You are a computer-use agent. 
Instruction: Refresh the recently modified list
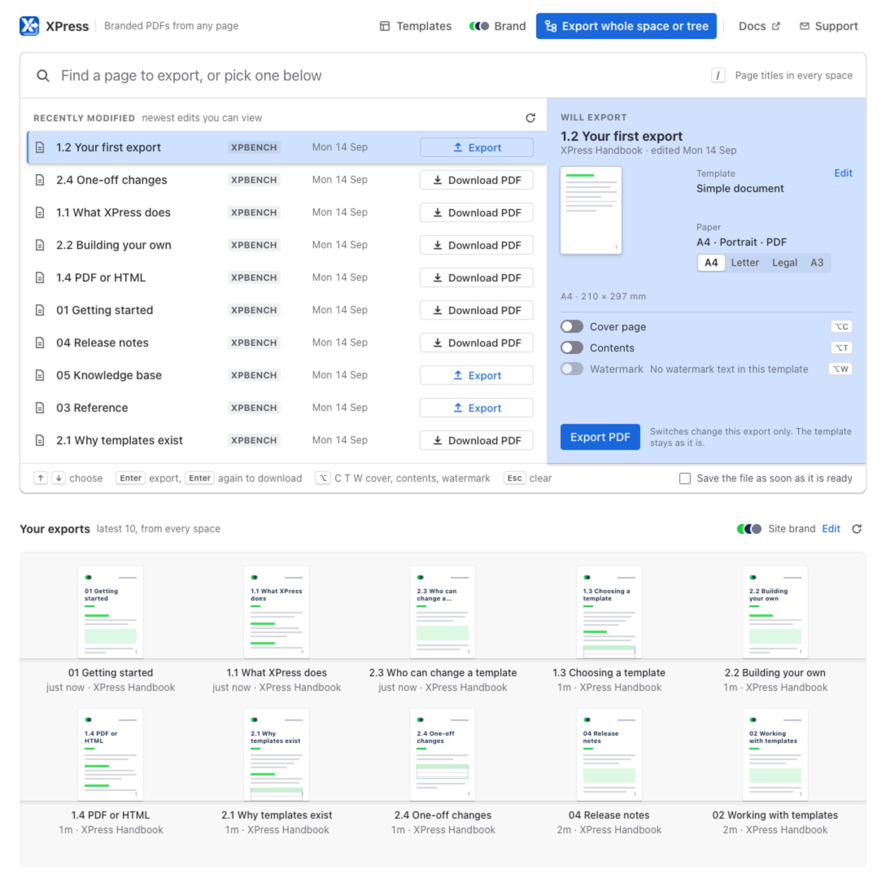pyautogui.click(x=530, y=118)
